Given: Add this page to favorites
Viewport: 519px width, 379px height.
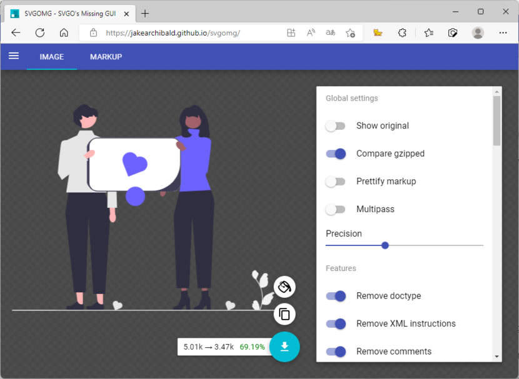Looking at the screenshot, I should (x=350, y=33).
